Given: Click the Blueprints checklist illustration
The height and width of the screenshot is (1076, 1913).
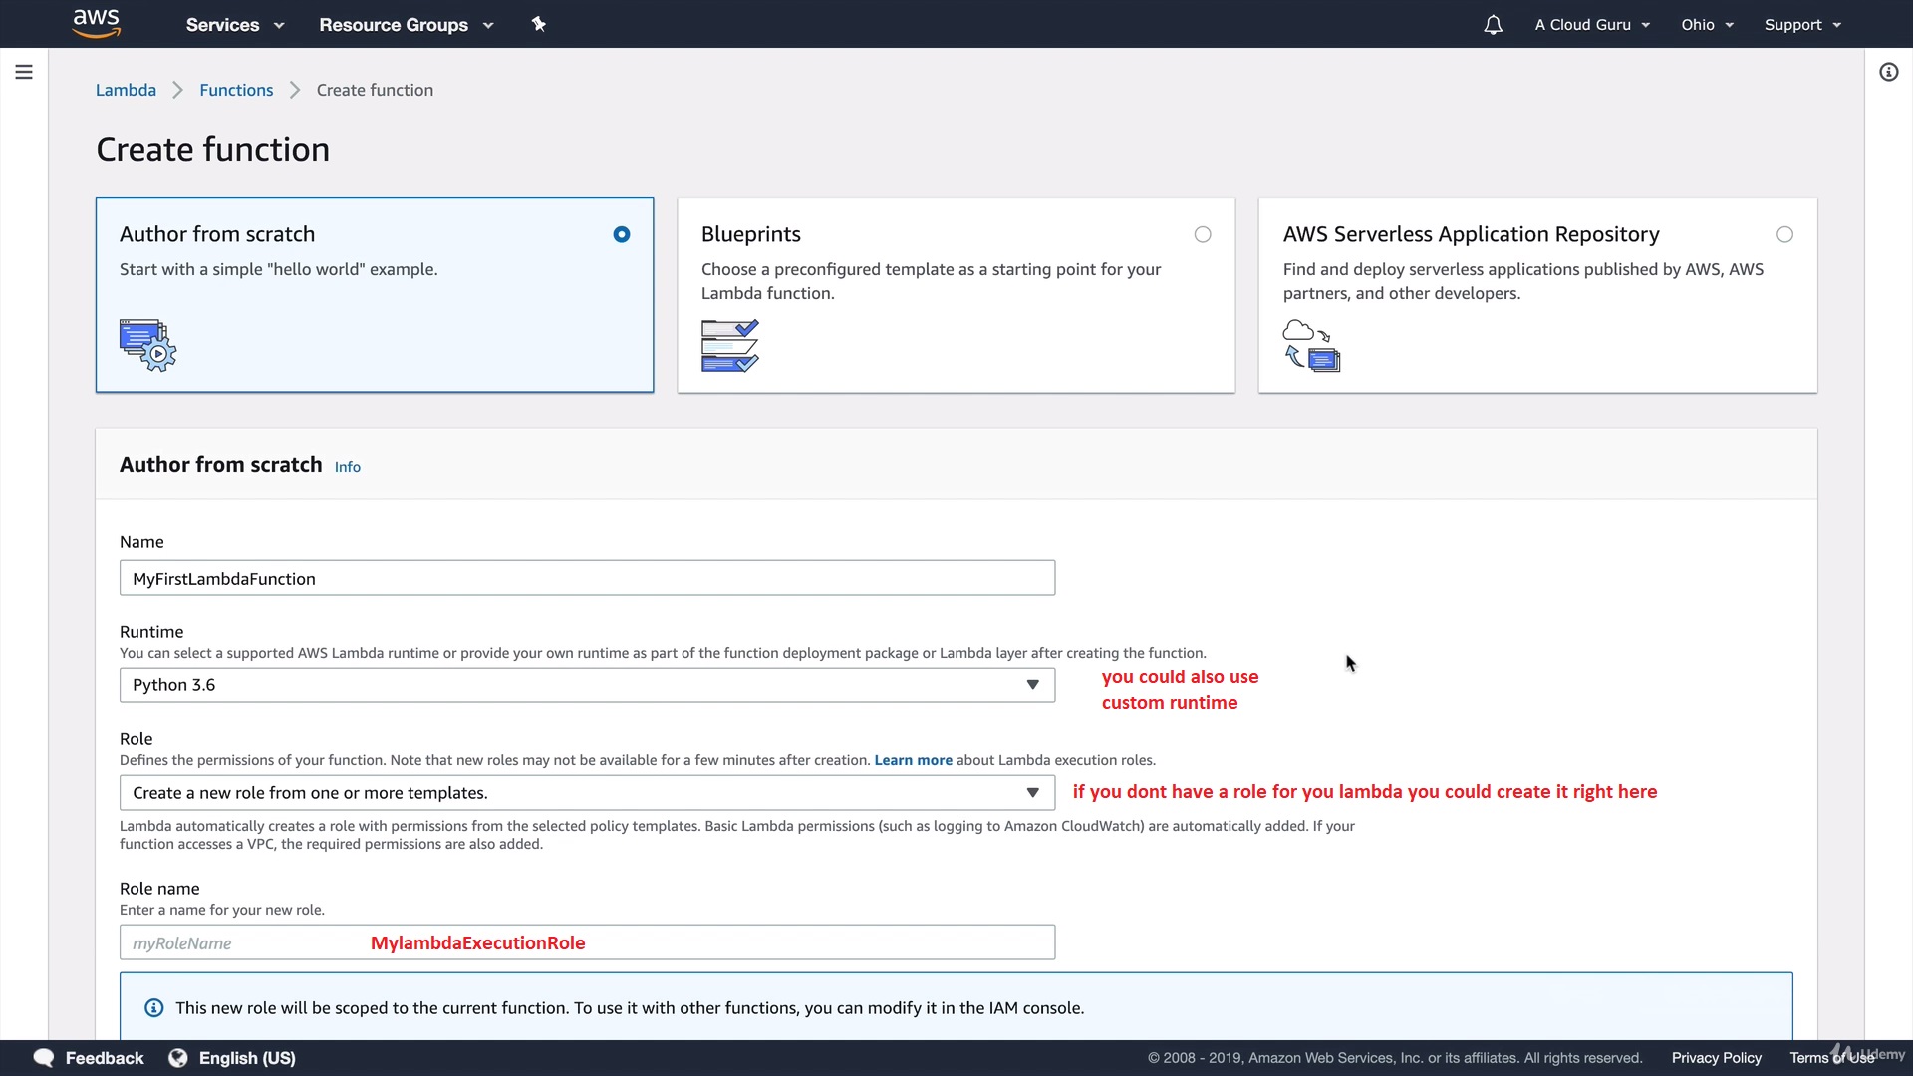Looking at the screenshot, I should click(729, 345).
